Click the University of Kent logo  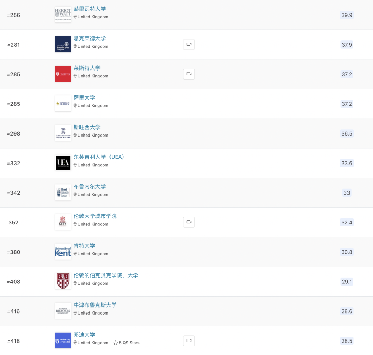pyautogui.click(x=63, y=252)
